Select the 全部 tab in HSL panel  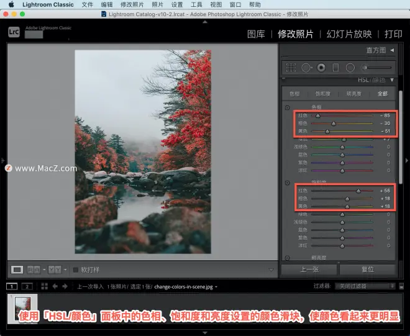click(x=382, y=94)
